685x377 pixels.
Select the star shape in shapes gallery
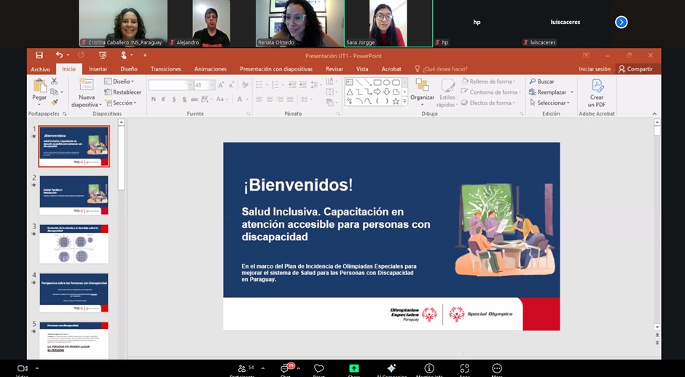[396, 101]
